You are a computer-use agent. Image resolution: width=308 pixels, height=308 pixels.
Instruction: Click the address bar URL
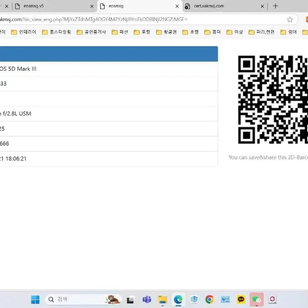[94, 20]
